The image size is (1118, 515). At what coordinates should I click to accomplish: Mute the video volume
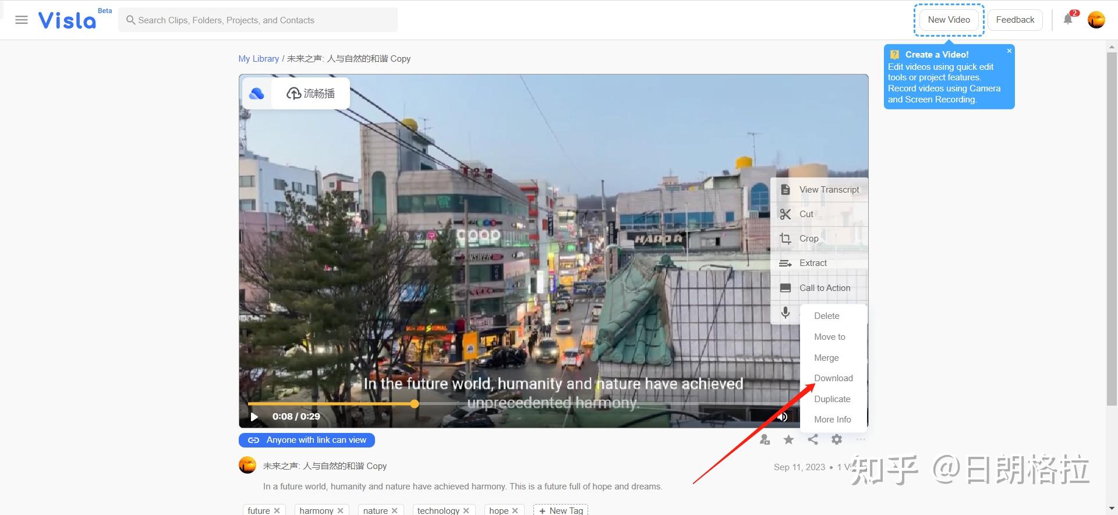[x=782, y=417]
